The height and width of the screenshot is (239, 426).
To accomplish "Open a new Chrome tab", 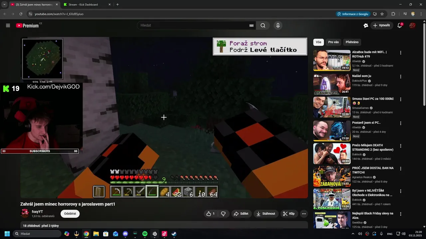I will [x=117, y=5].
